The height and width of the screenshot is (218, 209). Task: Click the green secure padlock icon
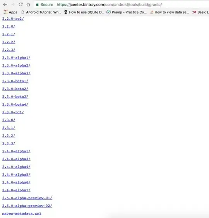37,5
